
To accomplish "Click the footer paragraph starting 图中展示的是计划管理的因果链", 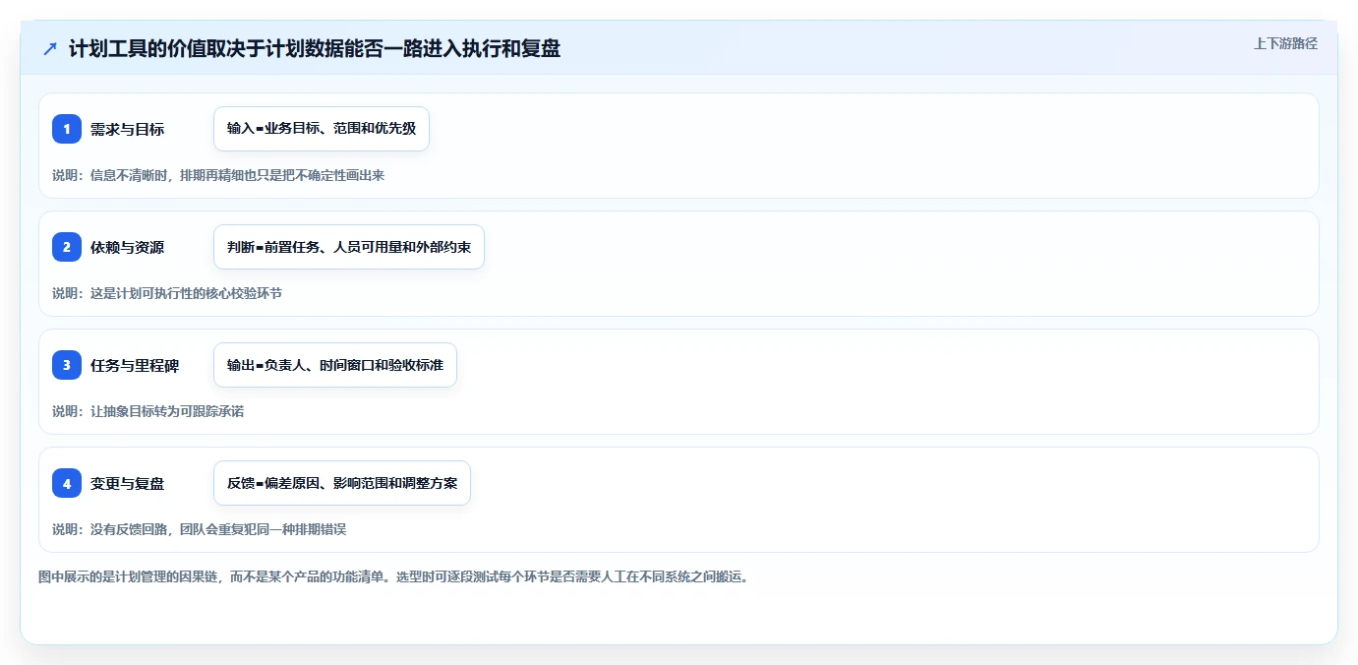I will coord(393,576).
